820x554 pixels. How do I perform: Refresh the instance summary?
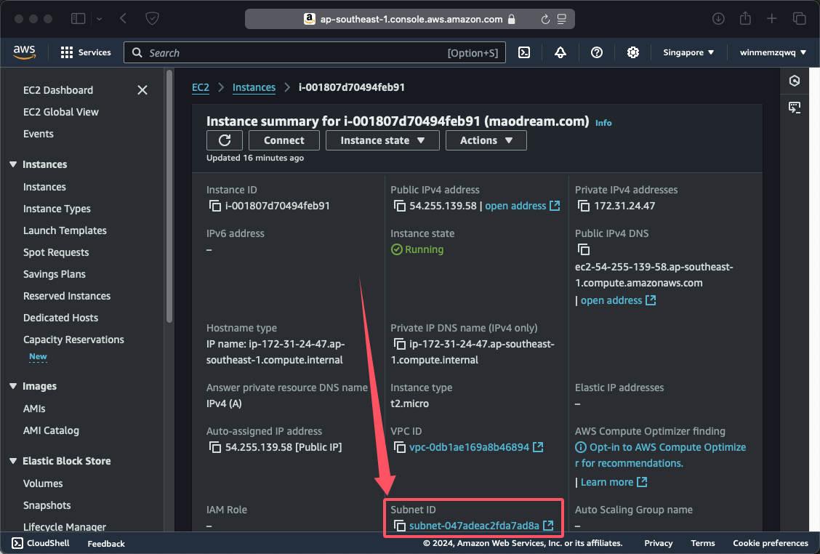pos(225,140)
